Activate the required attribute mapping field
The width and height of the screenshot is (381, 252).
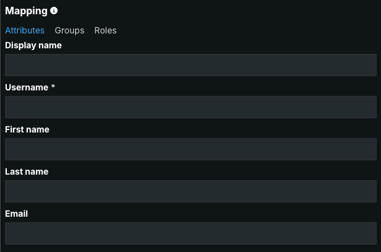(190, 107)
